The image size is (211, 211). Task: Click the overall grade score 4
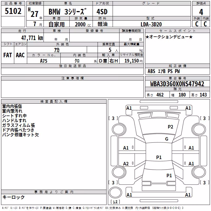tap(201, 12)
